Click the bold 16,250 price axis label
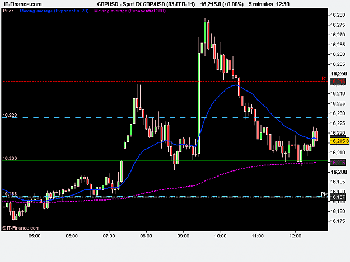 coord(339,74)
